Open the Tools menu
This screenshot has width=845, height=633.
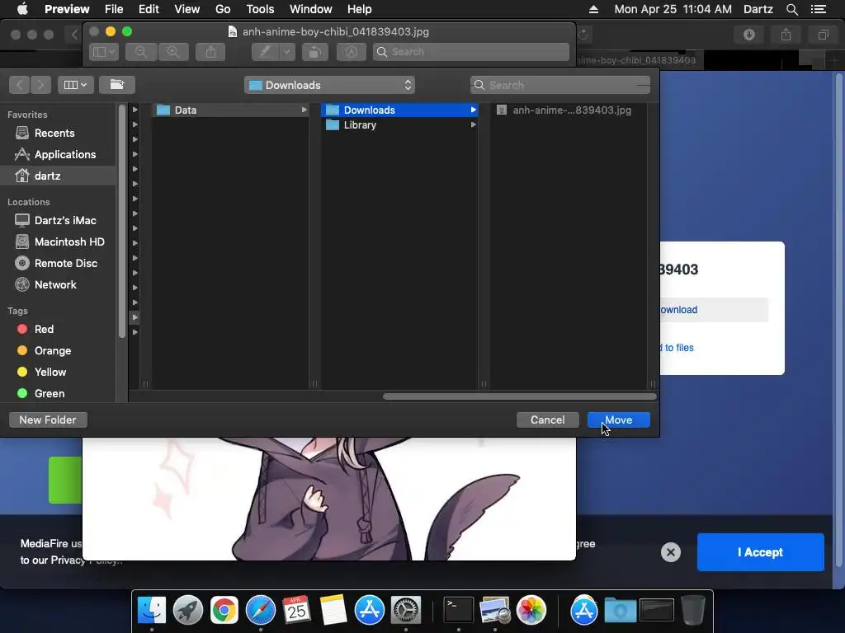pyautogui.click(x=260, y=9)
